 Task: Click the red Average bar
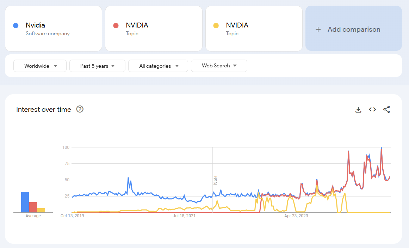(x=33, y=207)
